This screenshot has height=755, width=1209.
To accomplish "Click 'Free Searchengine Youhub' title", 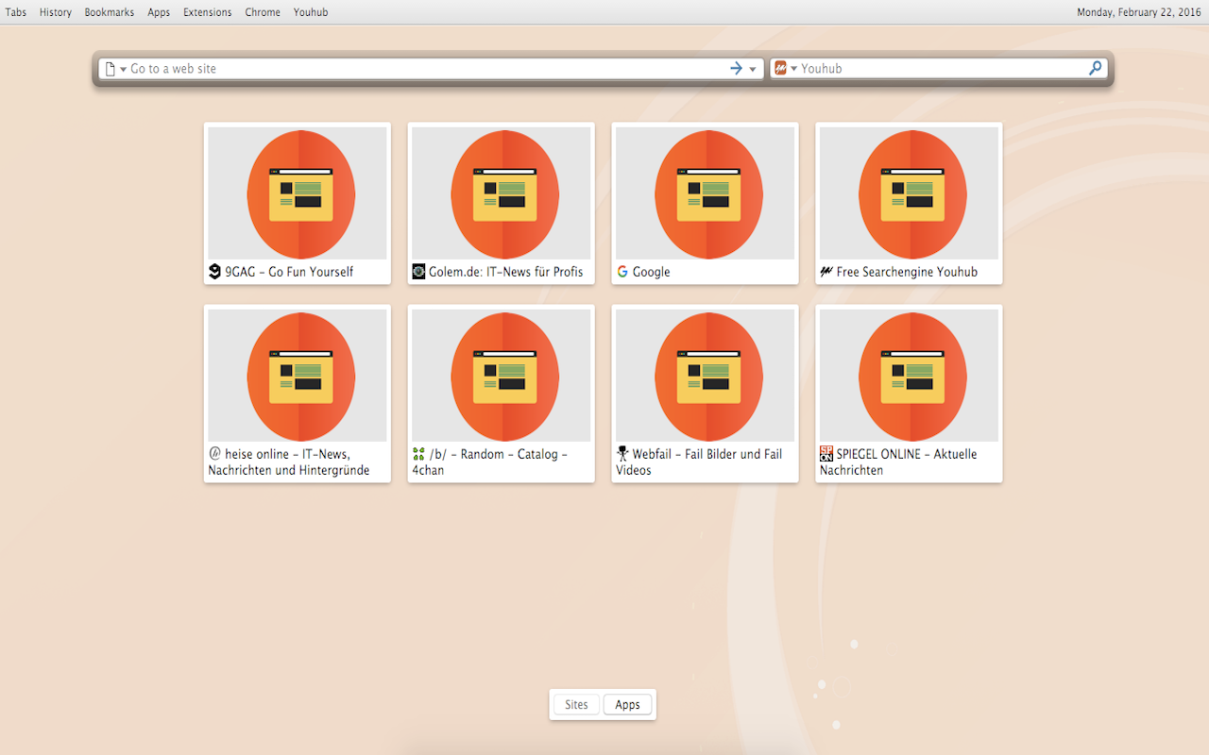I will coord(907,272).
